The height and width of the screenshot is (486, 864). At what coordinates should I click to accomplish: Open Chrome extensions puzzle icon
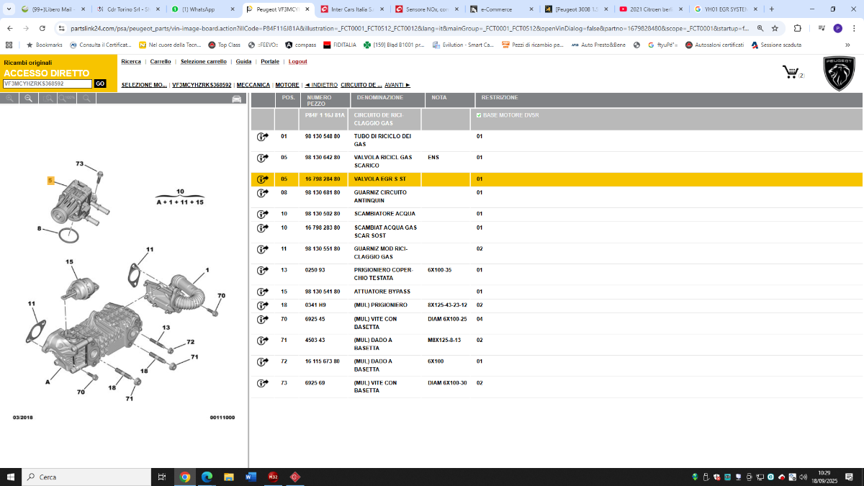point(798,28)
